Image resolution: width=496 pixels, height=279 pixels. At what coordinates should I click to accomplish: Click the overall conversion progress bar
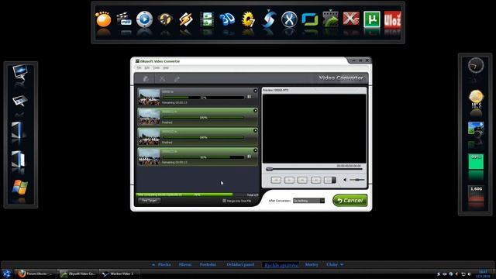(198, 195)
